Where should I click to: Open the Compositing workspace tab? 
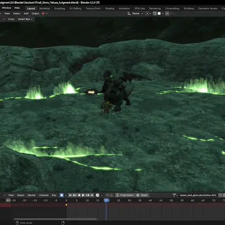coord(172,8)
